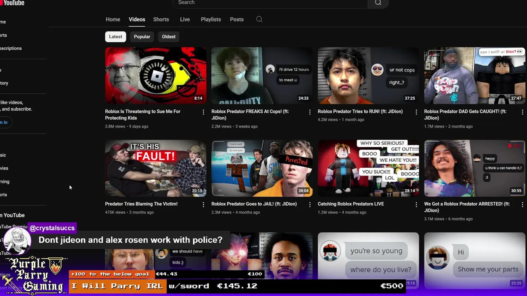Open thumbnail of Roblox Predator Goes to JAIL

pyautogui.click(x=262, y=168)
